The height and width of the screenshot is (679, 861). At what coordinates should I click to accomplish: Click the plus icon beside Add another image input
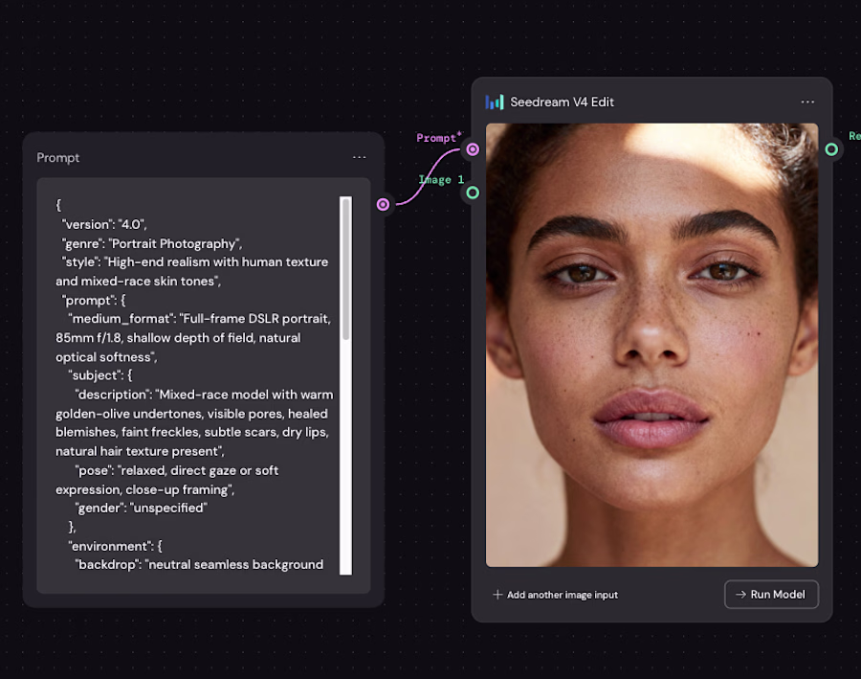pos(497,595)
